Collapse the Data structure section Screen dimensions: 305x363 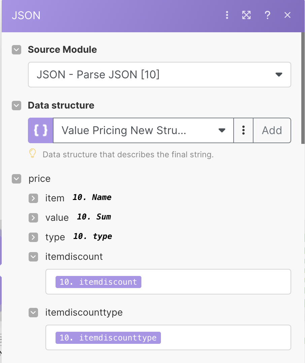point(16,106)
